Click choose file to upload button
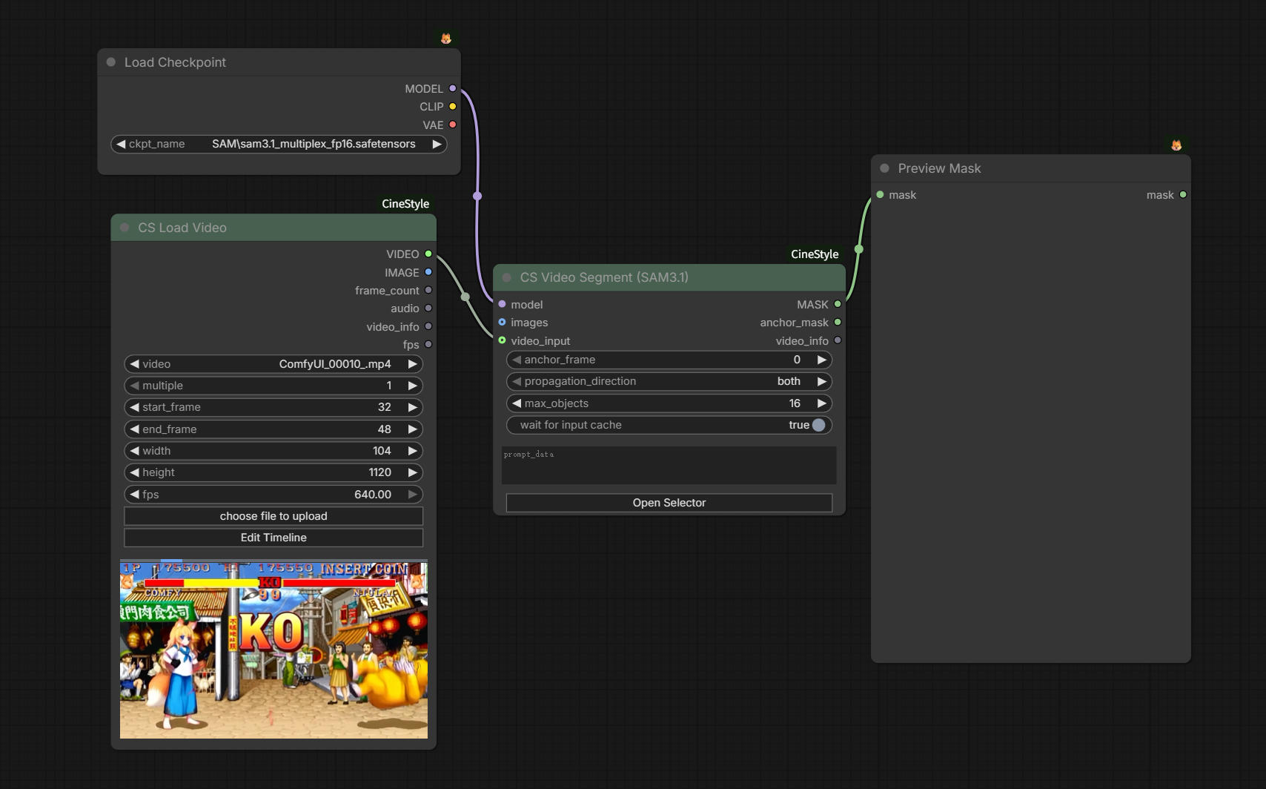The width and height of the screenshot is (1266, 789). (274, 516)
